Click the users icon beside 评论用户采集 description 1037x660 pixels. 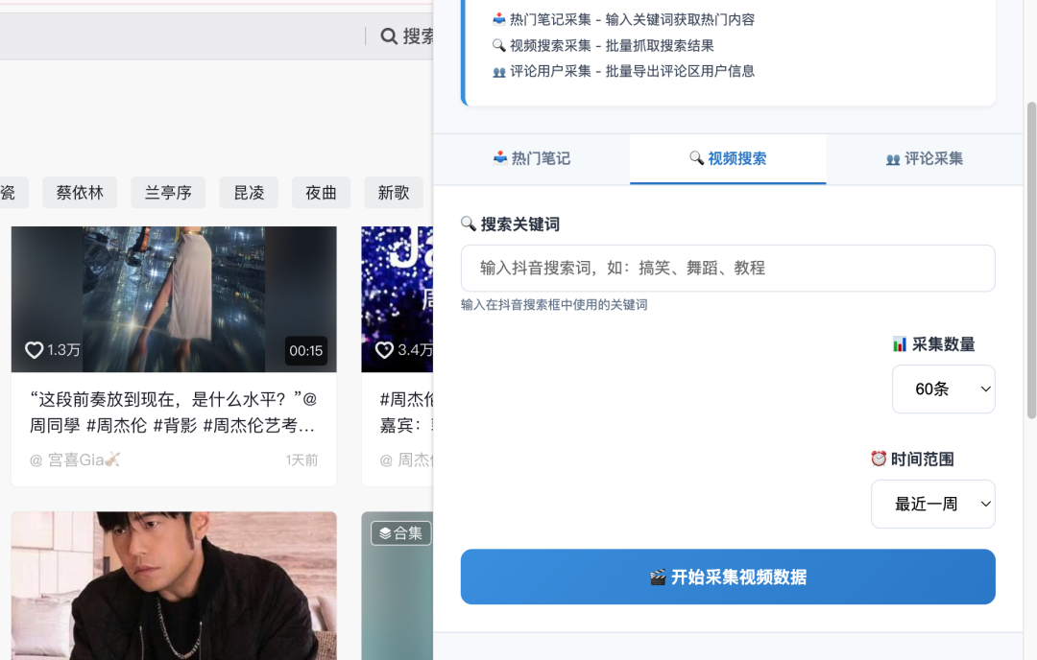click(499, 71)
